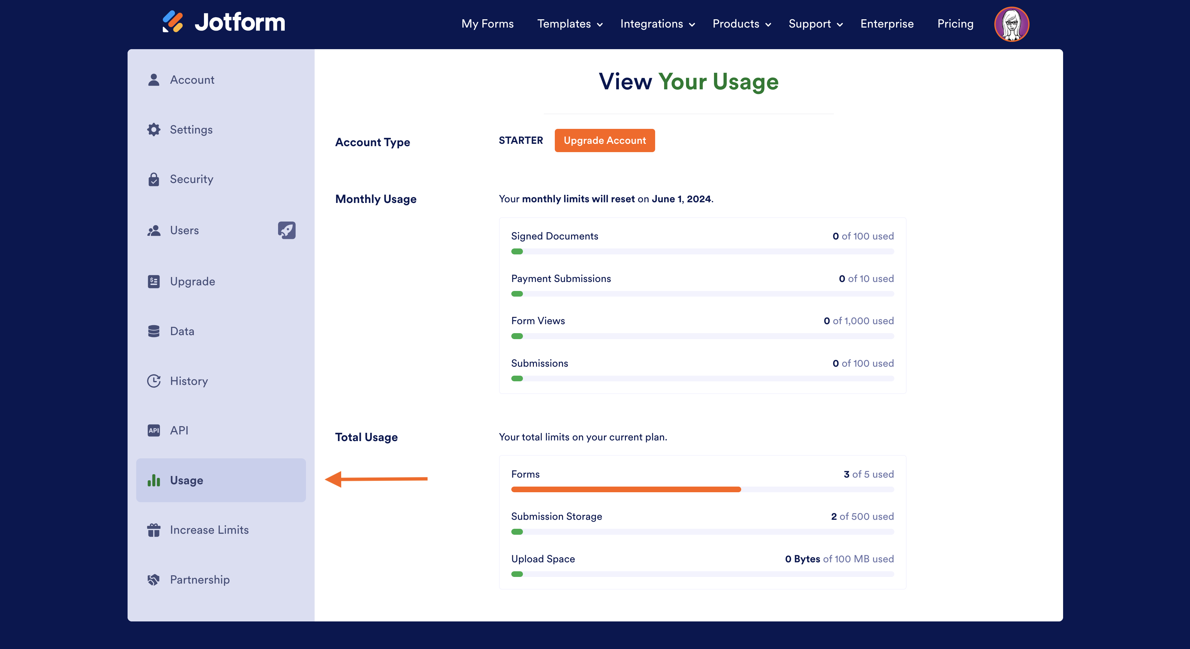Viewport: 1190px width, 649px height.
Task: Open History using the clock icon
Action: 154,381
